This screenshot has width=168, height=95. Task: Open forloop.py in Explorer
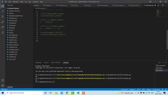(12, 25)
